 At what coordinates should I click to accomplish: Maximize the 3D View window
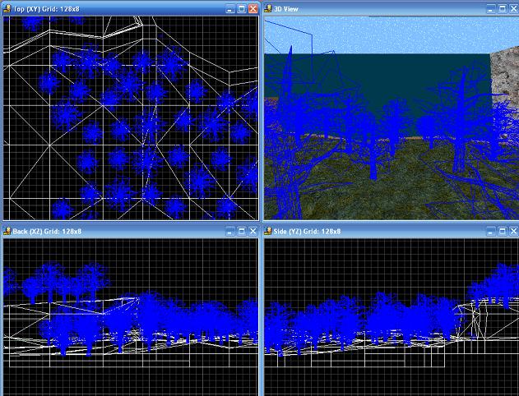click(502, 9)
